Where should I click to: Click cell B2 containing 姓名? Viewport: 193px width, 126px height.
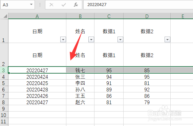(80, 55)
